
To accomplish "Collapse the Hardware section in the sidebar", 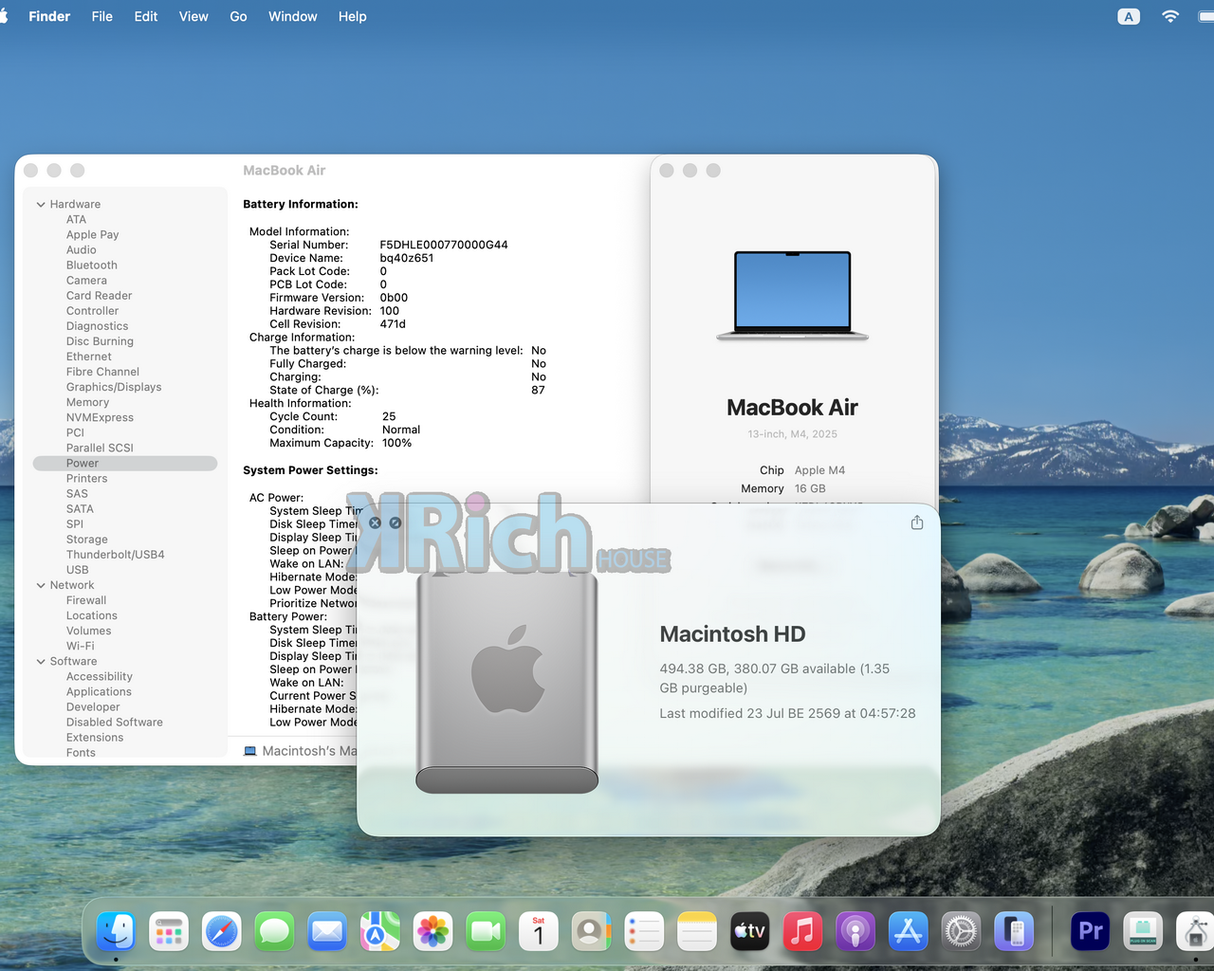I will pyautogui.click(x=41, y=205).
